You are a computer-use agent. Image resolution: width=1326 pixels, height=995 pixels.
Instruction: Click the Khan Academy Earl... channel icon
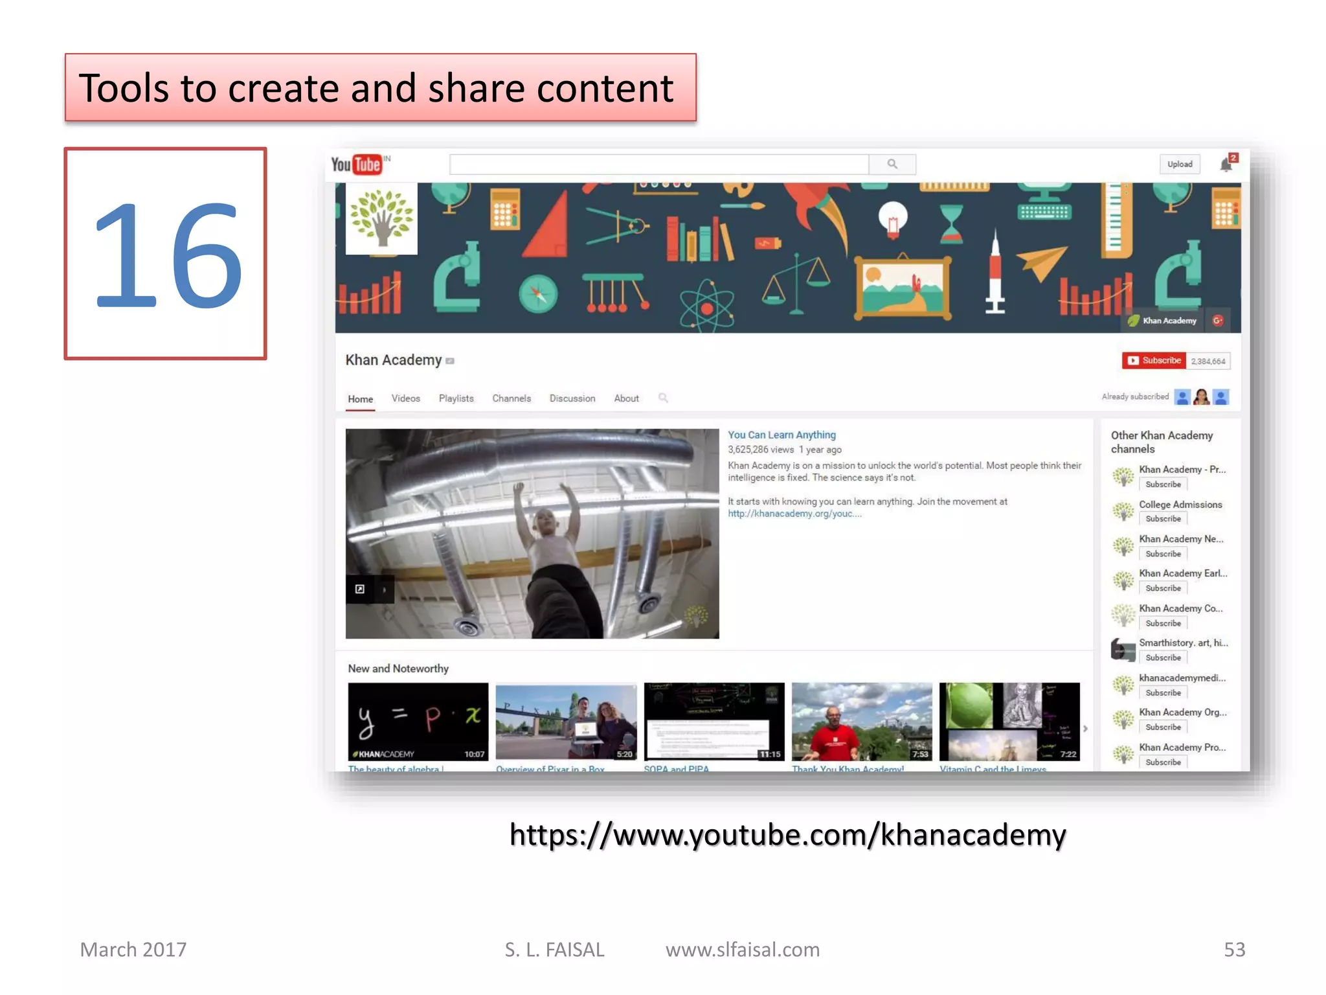point(1123,580)
